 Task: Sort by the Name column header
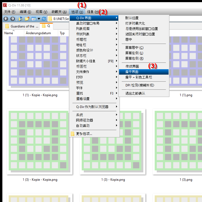tap(13, 33)
